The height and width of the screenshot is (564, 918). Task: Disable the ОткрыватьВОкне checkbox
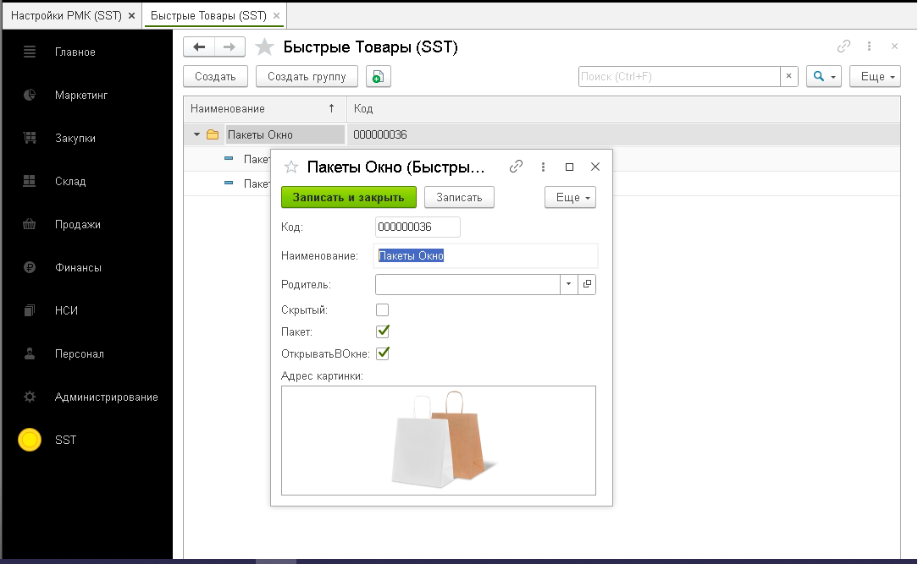tap(383, 353)
